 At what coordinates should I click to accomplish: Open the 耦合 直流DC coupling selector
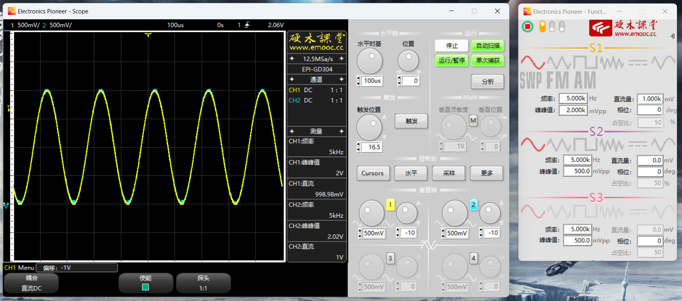coord(31,283)
